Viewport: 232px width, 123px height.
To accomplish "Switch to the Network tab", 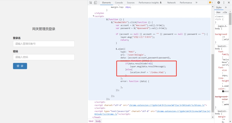I will [x=171, y=3].
